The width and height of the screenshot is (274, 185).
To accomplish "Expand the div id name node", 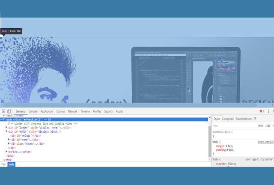I will point(9,139).
